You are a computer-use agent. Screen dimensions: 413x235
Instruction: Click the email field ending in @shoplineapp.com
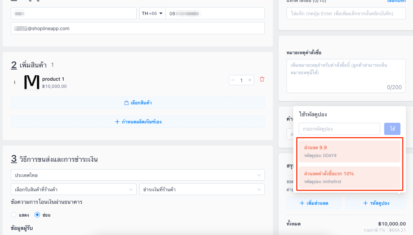click(138, 28)
